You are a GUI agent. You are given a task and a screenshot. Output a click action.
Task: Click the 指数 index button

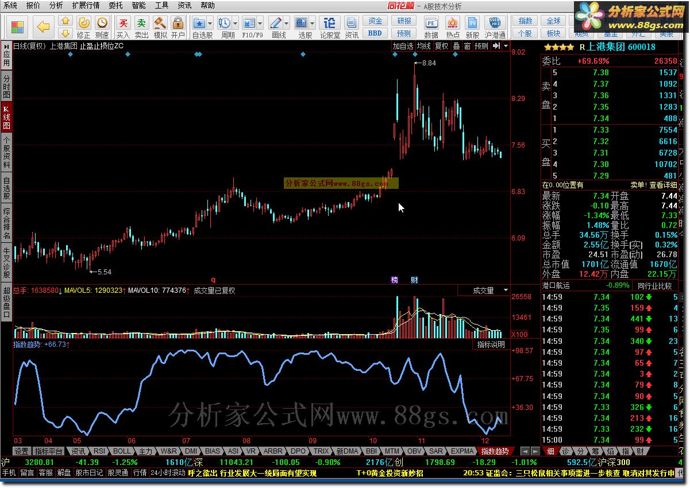[x=525, y=21]
